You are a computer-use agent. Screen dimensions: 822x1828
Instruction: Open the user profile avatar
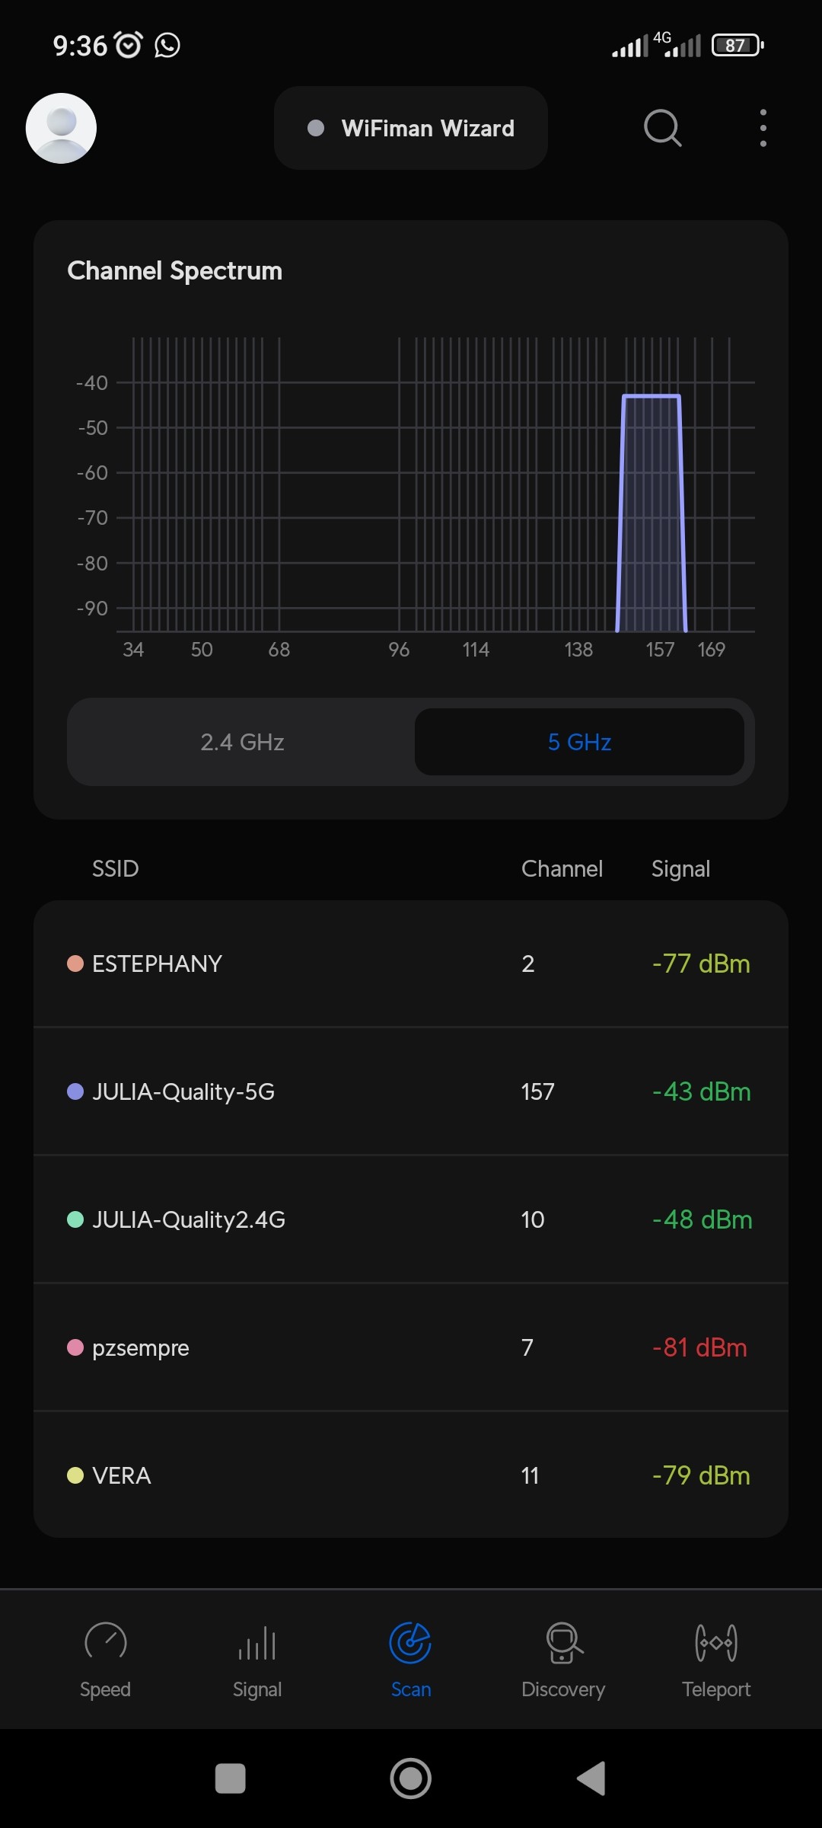[61, 128]
